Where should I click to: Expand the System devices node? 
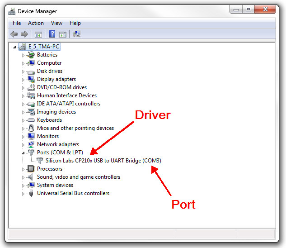[x=23, y=186]
